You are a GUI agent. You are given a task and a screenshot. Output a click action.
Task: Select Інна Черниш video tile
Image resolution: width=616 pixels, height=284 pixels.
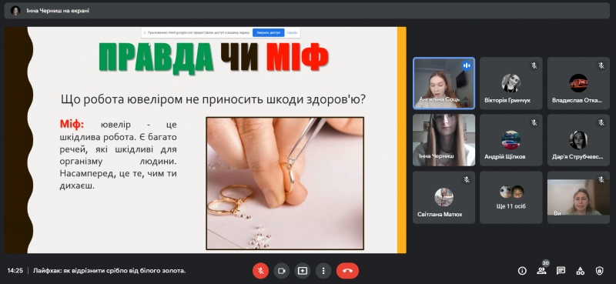[444, 140]
